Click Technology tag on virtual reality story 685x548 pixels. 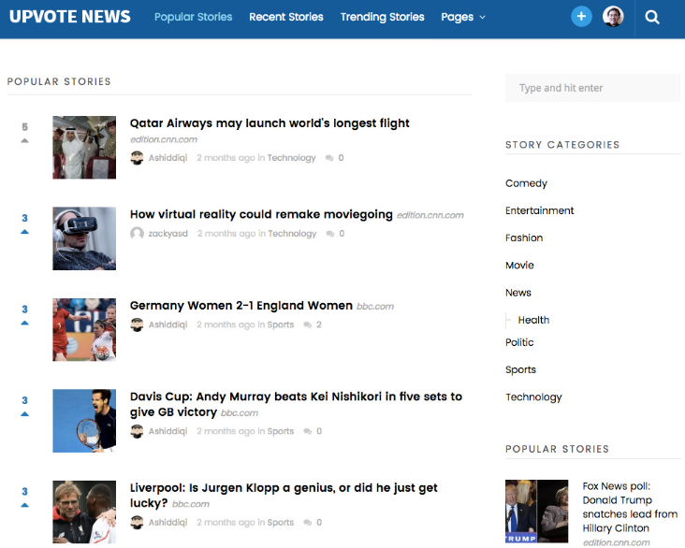pyautogui.click(x=292, y=234)
